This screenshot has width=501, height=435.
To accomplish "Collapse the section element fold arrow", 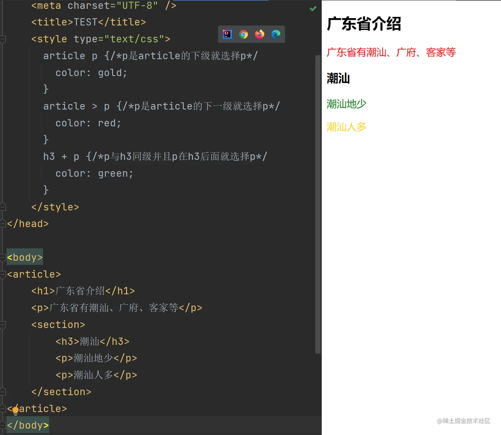I will click(2, 324).
